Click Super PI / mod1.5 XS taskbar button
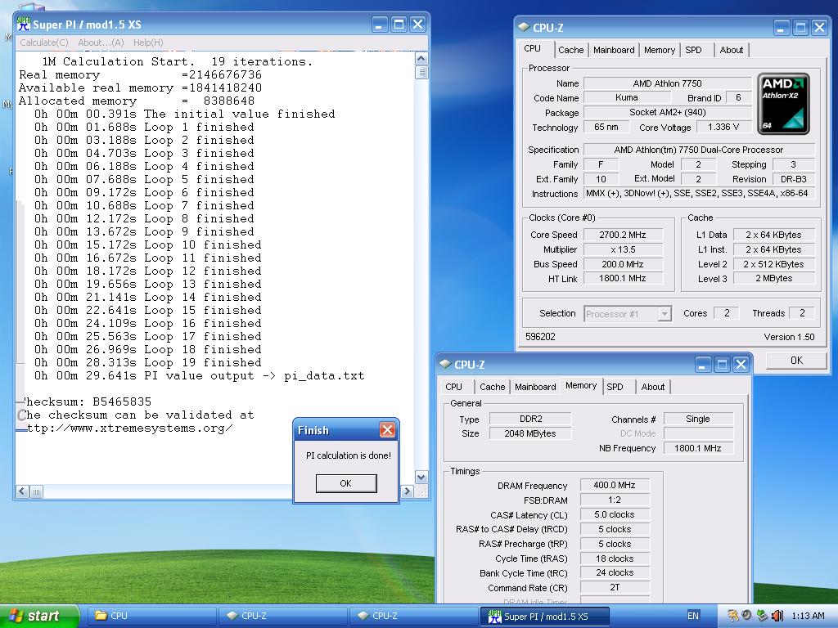 (545, 616)
